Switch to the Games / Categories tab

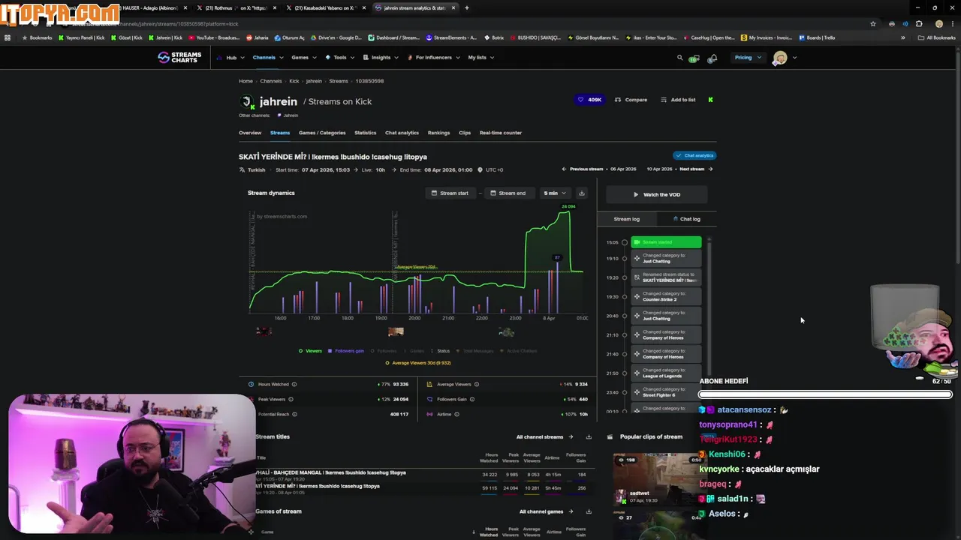(x=322, y=133)
